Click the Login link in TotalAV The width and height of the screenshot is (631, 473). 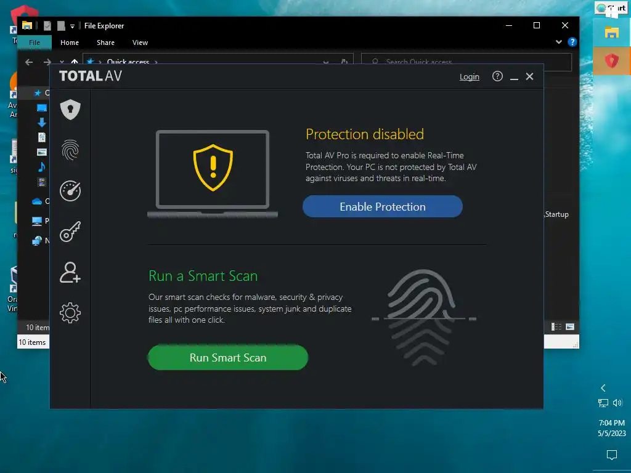(469, 76)
